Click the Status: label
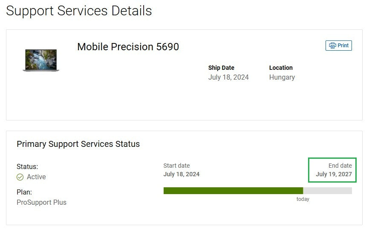 (x=27, y=167)
